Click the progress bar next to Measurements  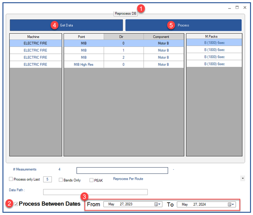click(x=122, y=170)
